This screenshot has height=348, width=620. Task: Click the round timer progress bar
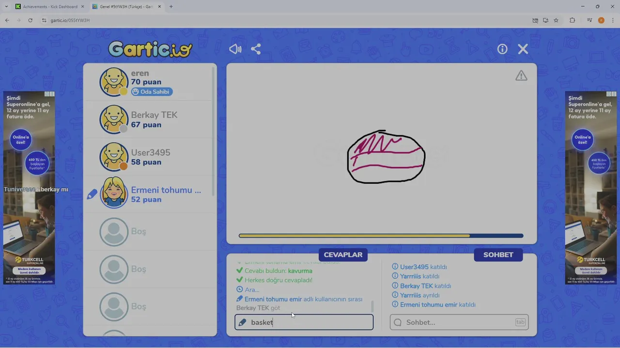(381, 236)
